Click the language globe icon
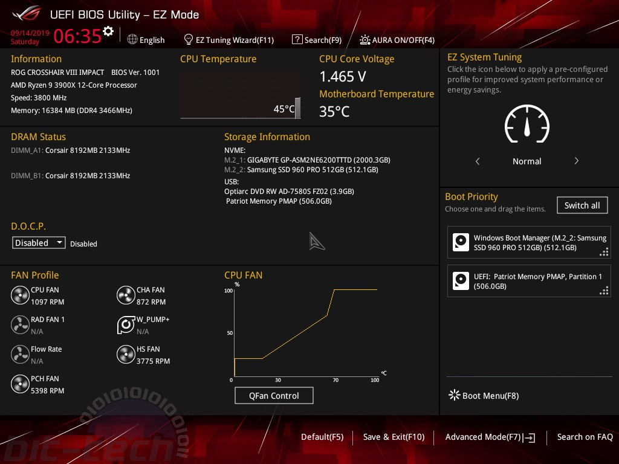 [x=132, y=39]
